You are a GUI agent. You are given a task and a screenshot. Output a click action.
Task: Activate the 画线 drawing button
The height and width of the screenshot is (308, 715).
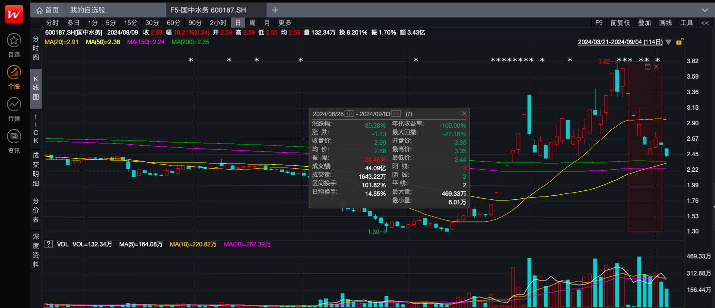pyautogui.click(x=665, y=23)
